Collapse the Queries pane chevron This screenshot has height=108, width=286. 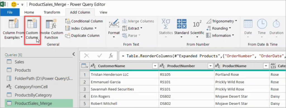[73, 54]
